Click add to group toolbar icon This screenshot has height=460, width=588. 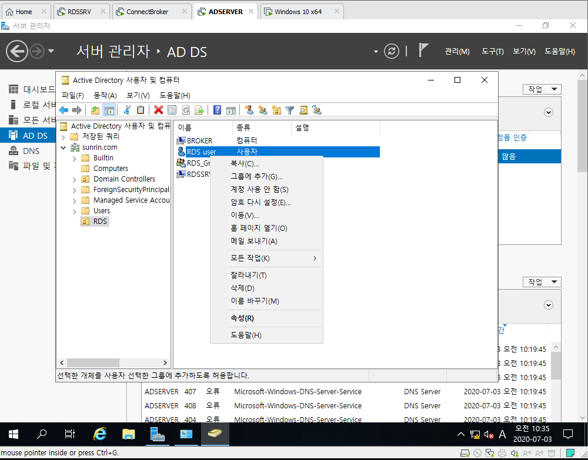(x=317, y=110)
